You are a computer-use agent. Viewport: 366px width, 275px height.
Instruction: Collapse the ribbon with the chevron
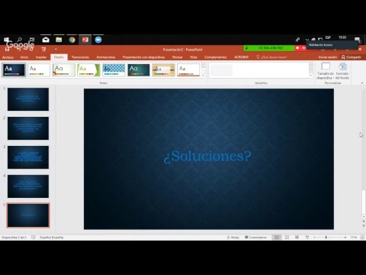[x=362, y=83]
